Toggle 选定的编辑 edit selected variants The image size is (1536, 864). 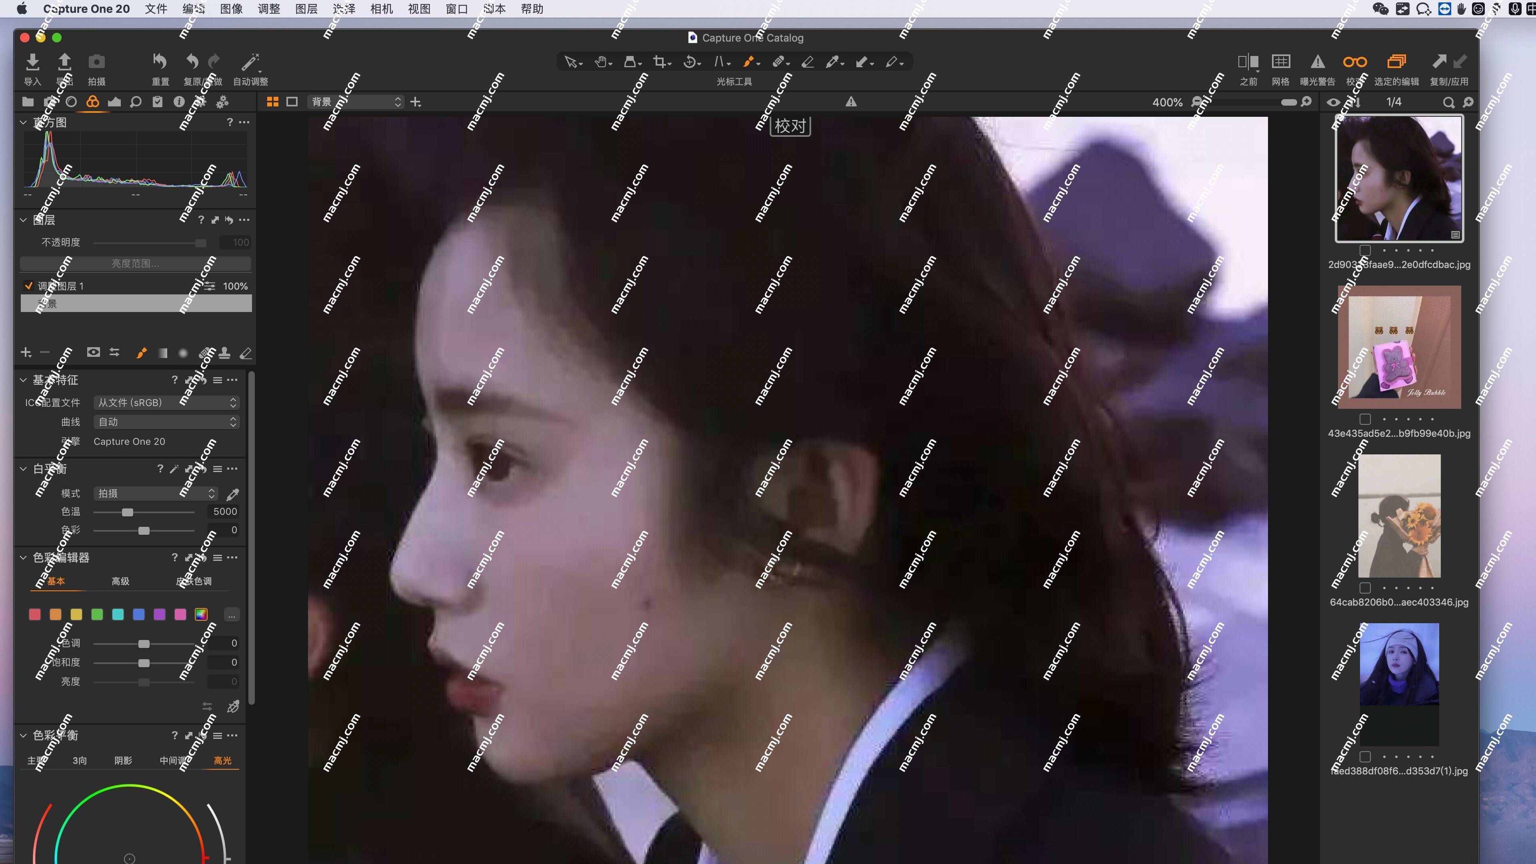1396,62
